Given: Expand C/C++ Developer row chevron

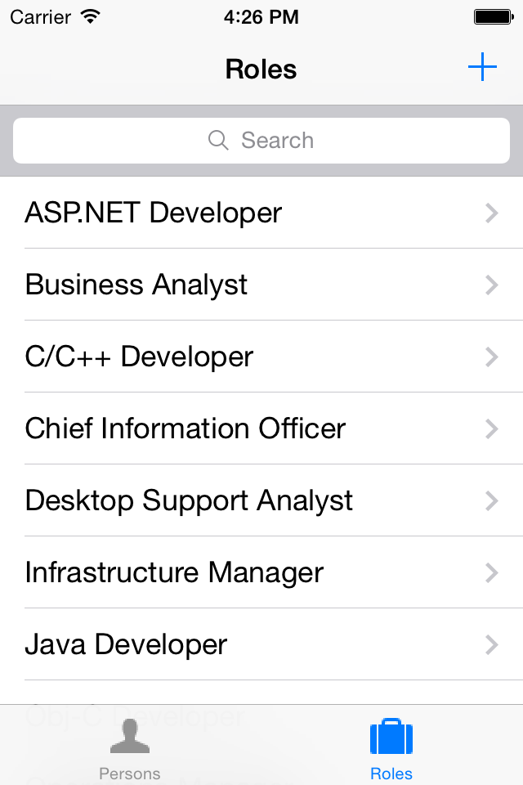Looking at the screenshot, I should point(492,357).
